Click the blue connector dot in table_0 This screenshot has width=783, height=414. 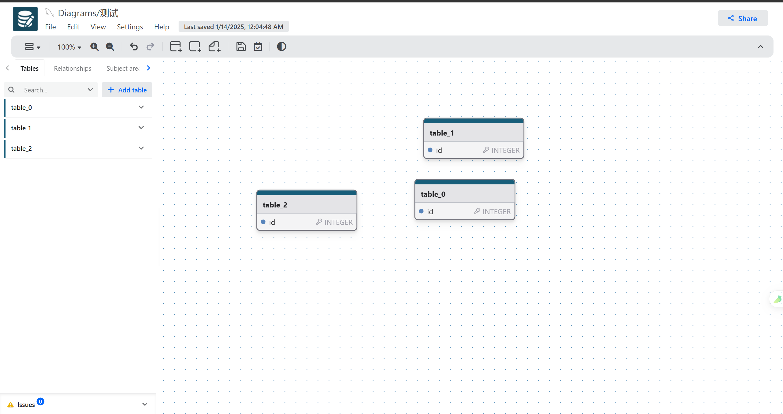point(421,211)
